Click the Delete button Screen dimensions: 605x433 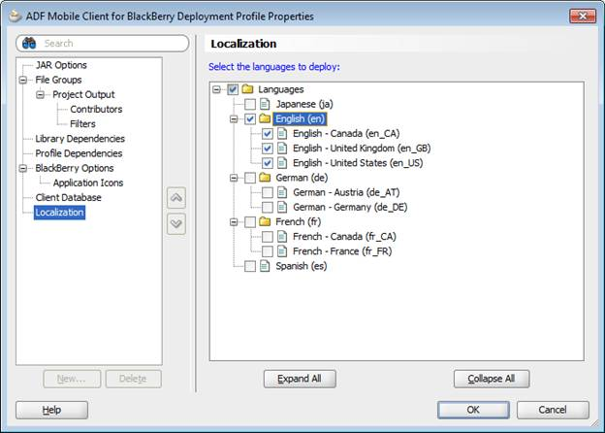[133, 379]
